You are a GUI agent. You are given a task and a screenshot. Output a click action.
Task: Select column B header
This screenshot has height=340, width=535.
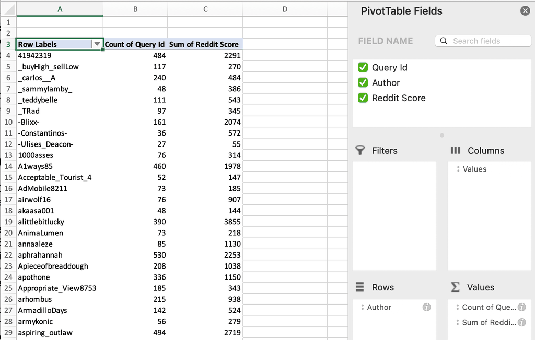[x=135, y=9]
